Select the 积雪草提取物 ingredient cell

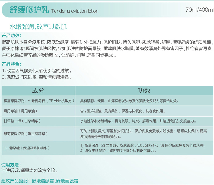point(39,101)
